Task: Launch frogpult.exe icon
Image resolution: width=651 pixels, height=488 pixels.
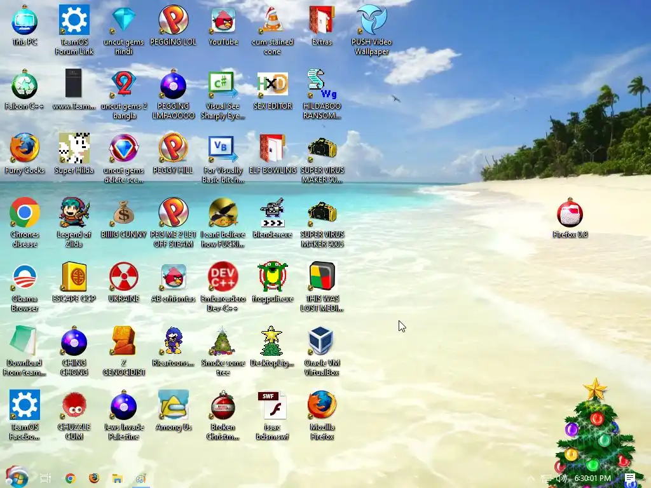Action: [x=272, y=281]
